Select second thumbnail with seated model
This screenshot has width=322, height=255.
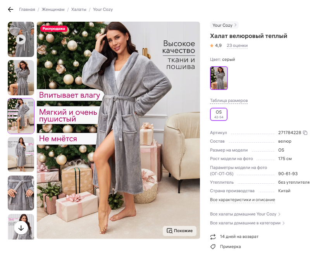tap(21, 78)
